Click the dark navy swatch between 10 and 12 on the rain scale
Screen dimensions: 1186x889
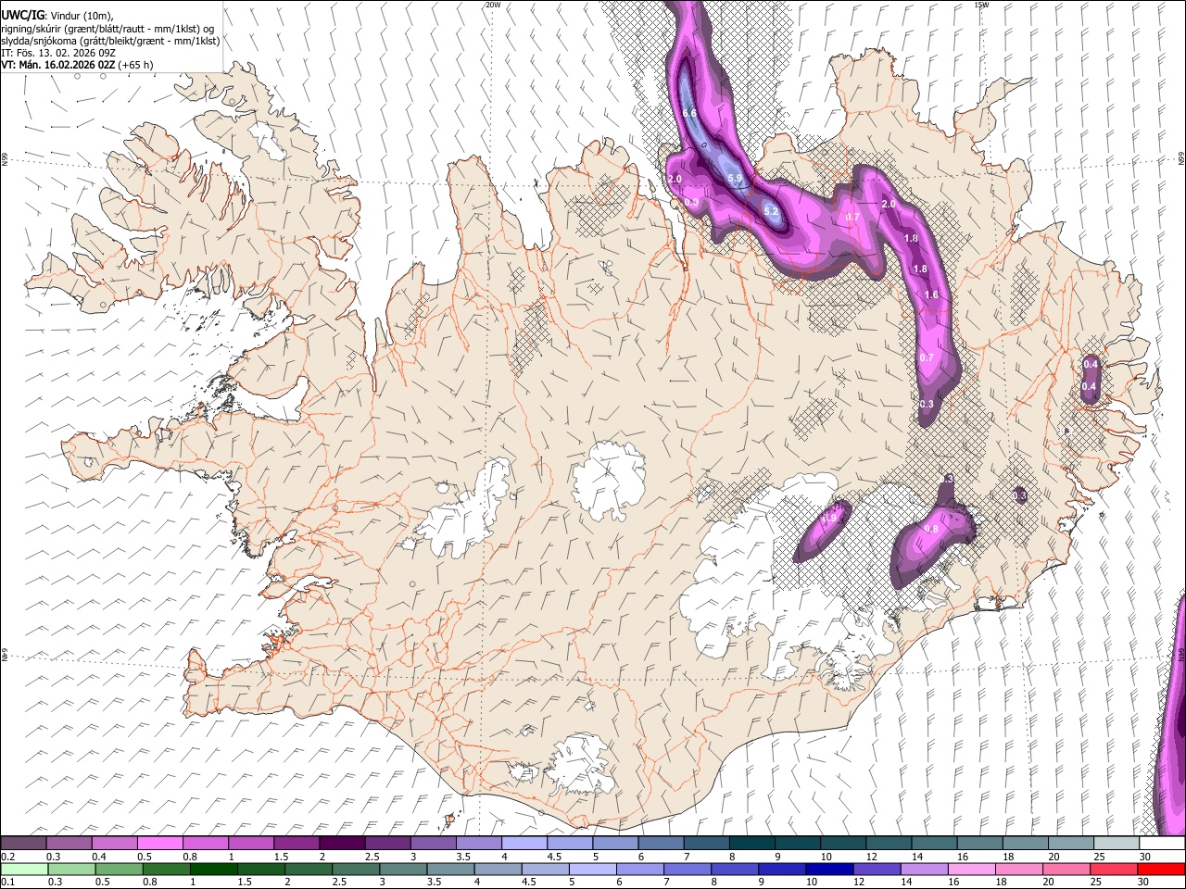point(829,869)
